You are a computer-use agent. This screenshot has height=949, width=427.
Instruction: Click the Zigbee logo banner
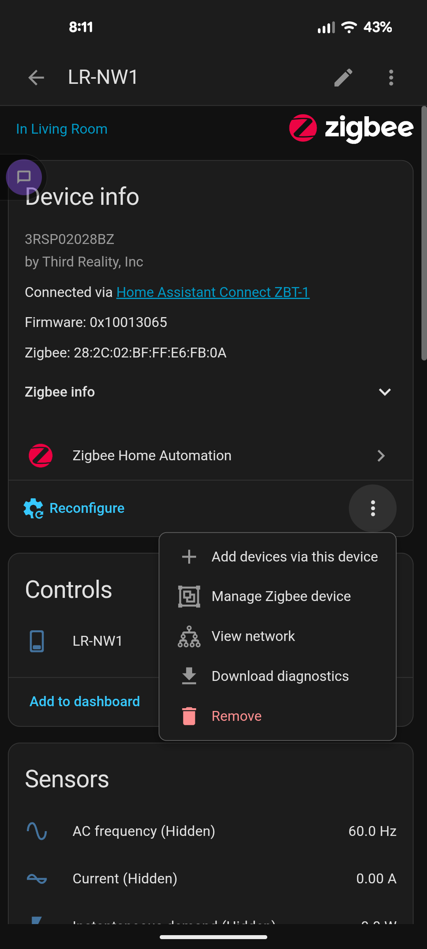[x=351, y=129]
